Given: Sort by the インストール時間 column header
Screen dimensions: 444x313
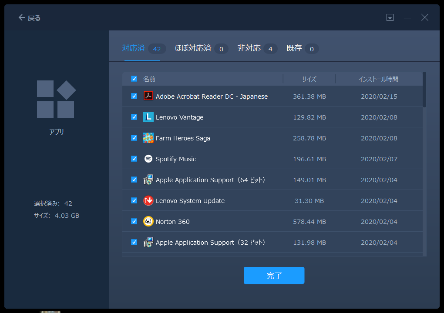Looking at the screenshot, I should [x=378, y=79].
